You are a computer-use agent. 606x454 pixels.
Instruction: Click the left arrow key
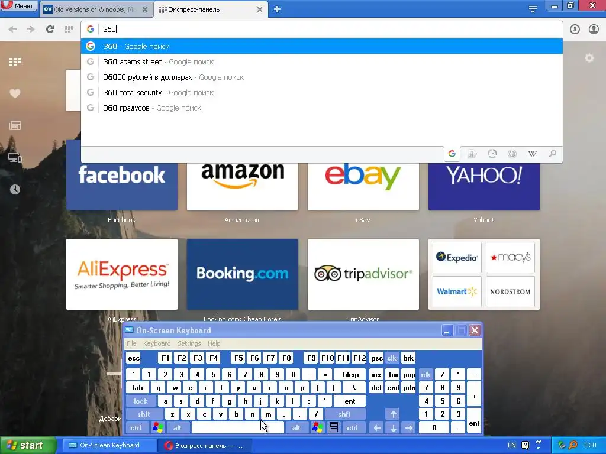tap(377, 428)
